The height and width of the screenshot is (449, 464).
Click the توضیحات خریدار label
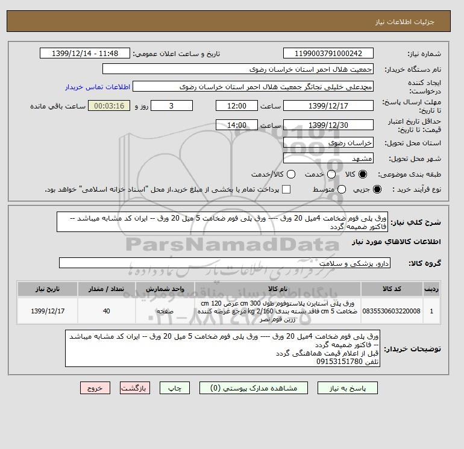coord(413,349)
